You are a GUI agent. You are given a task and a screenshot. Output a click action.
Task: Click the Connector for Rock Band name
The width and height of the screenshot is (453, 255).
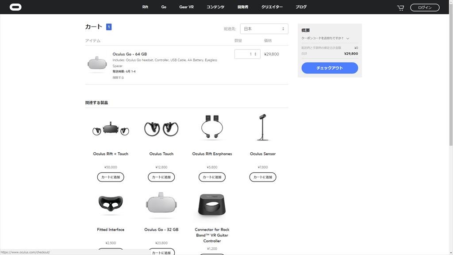click(x=212, y=235)
